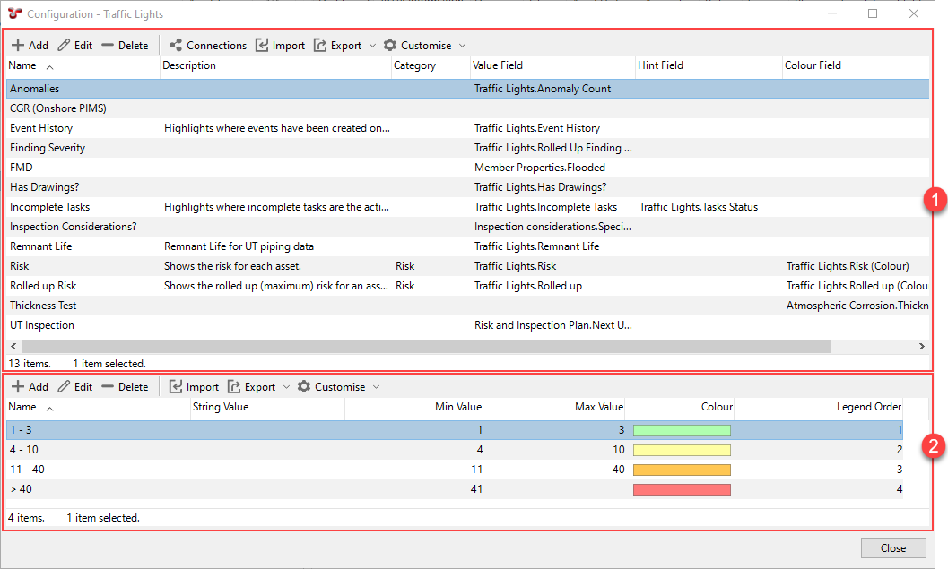Click the orange colour swatch for 11 - 40

coord(682,470)
